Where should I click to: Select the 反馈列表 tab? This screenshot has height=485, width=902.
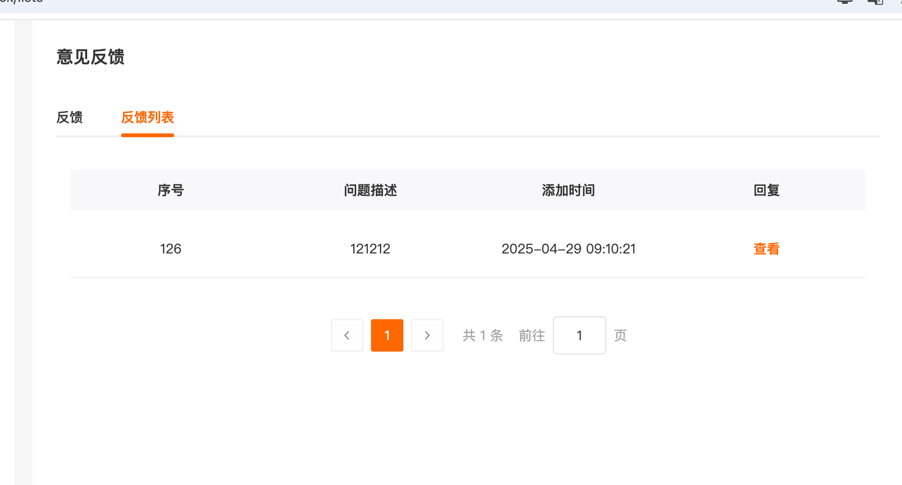[x=148, y=117]
